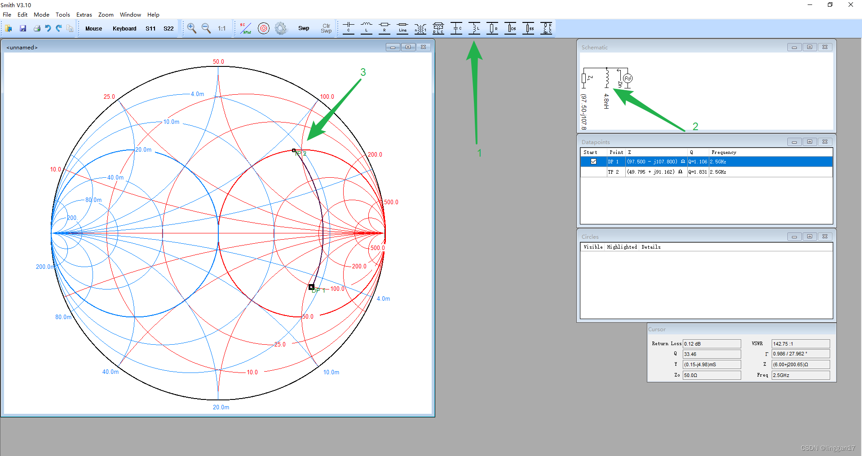
Task: Click the Frequency column header in Datapoints
Action: click(724, 152)
